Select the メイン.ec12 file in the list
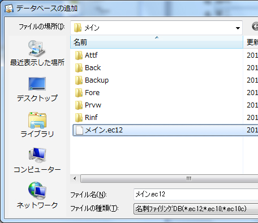The height and width of the screenshot is (223, 258). (x=165, y=130)
